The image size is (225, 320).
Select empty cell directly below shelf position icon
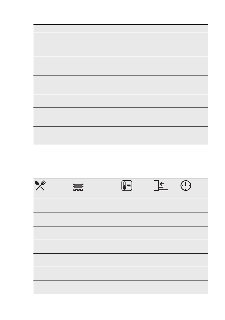click(x=166, y=206)
